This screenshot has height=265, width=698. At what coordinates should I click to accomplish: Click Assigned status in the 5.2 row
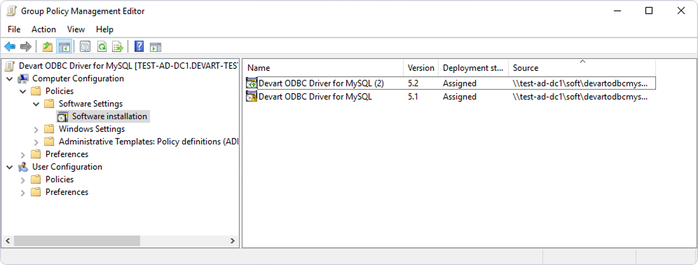460,83
